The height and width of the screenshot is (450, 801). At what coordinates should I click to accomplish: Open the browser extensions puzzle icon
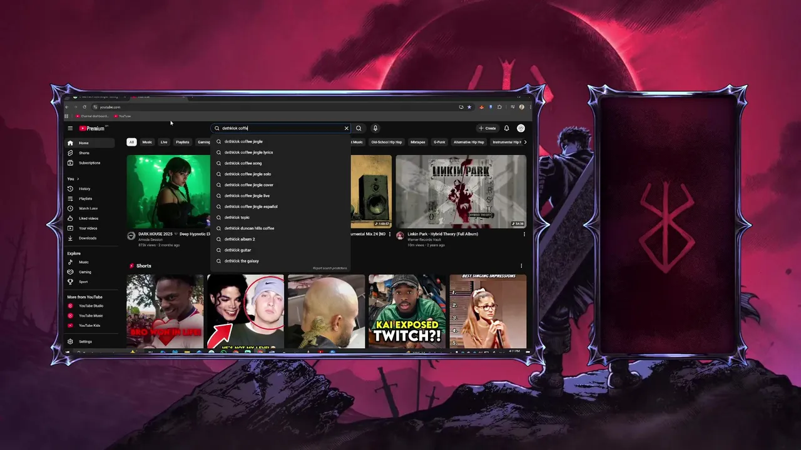499,107
